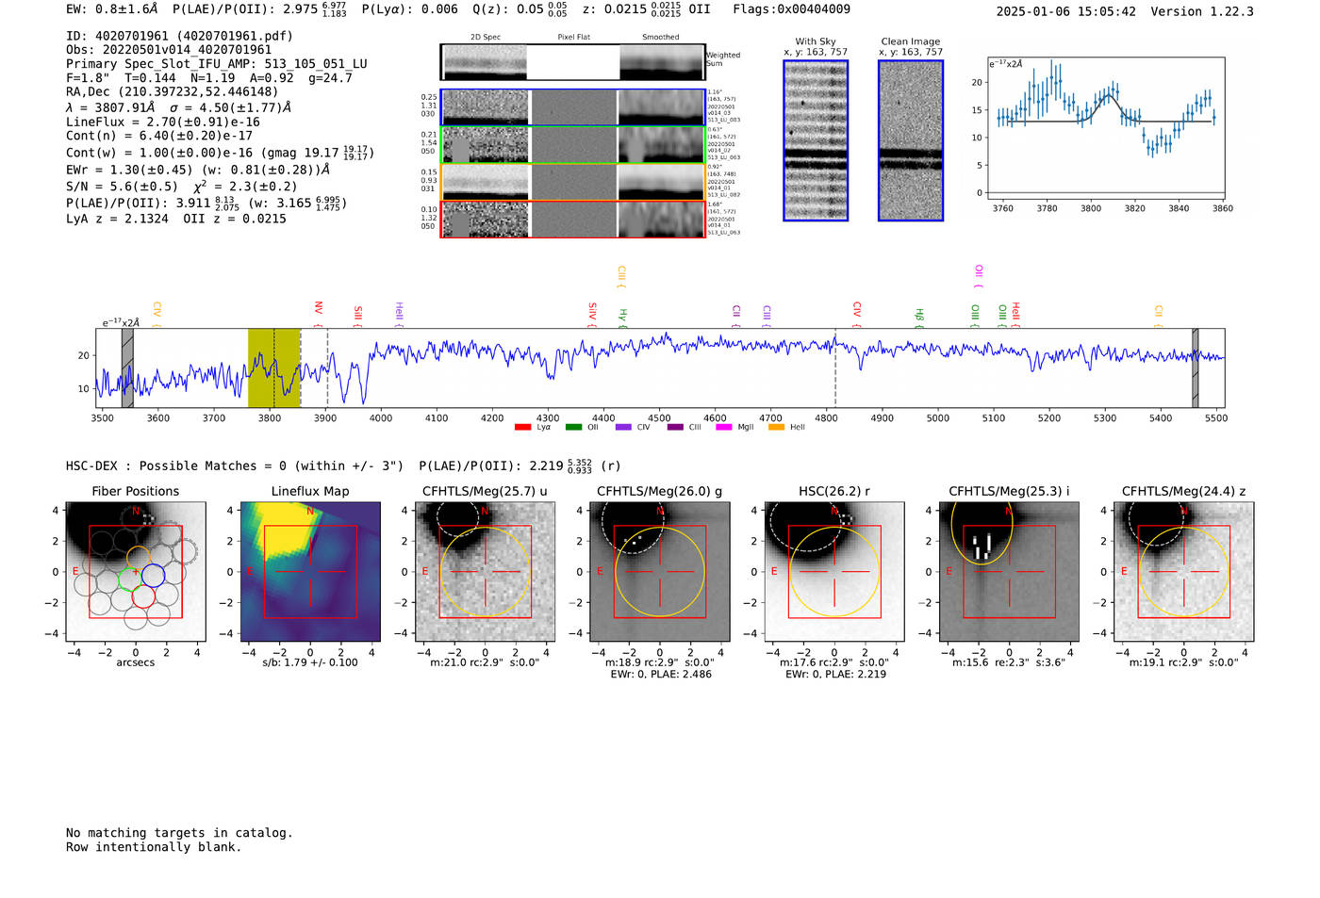Image resolution: width=1320 pixels, height=898 pixels.
Task: Click the Obs: 20220501v014_4020701961 line
Action: [169, 50]
